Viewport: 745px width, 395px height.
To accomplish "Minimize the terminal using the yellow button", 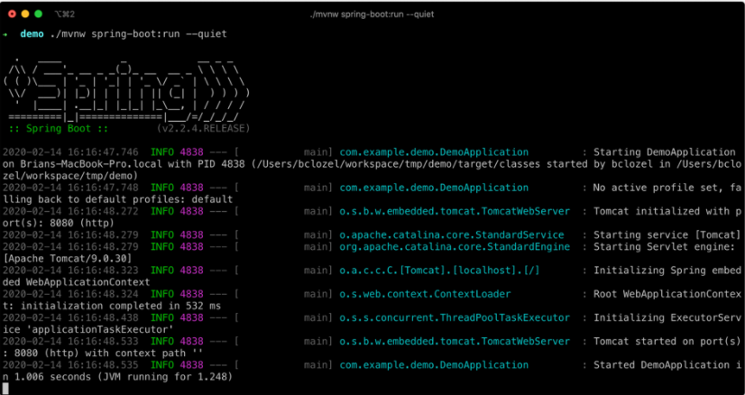I will click(25, 14).
